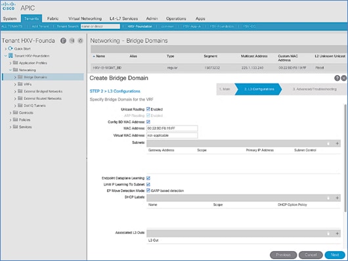Toggle Config BD MAC Address checkbox
This screenshot has width=348, height=261.
pos(148,122)
